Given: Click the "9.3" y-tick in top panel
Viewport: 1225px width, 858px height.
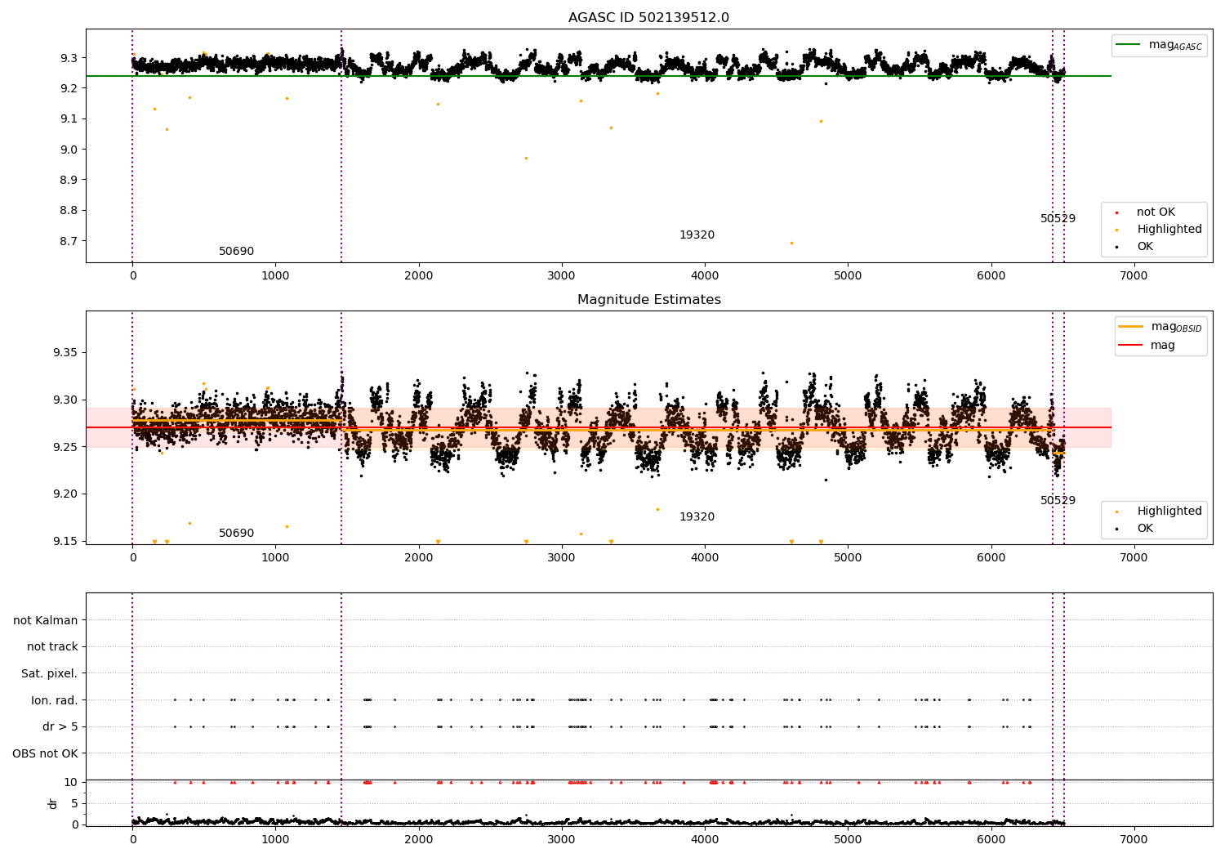Looking at the screenshot, I should click(68, 58).
